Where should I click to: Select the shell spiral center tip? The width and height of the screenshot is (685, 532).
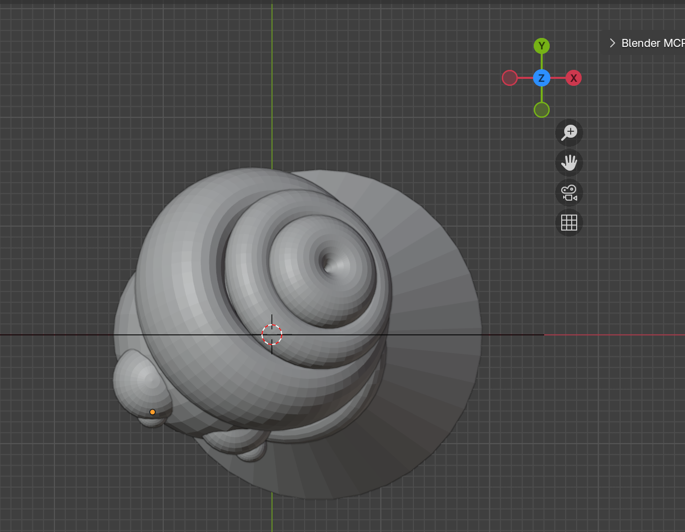click(327, 263)
